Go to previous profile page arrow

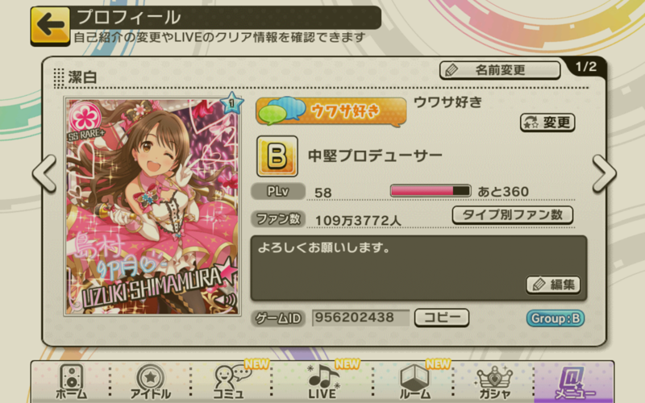point(44,173)
